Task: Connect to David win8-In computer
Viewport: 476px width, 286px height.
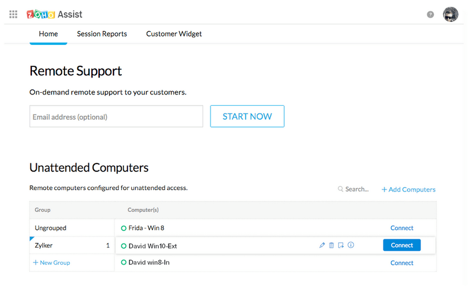Action: tap(401, 263)
